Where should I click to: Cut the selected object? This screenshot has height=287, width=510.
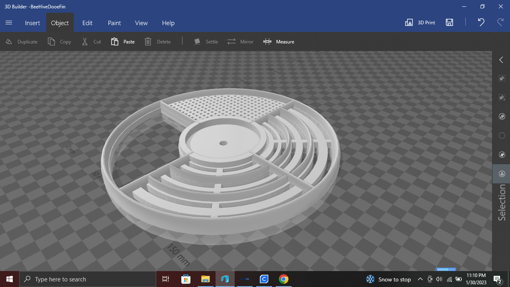91,41
